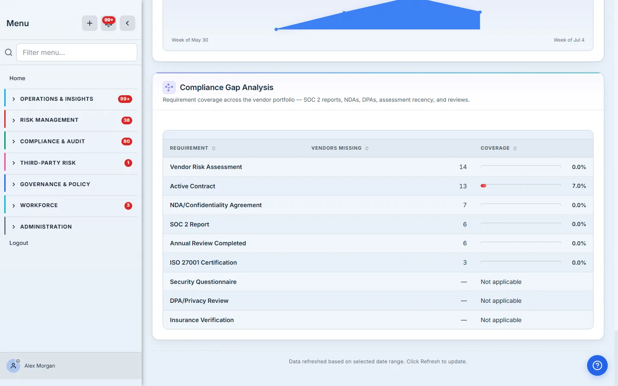Click the plus add button in Menu header
Screen dimensions: 618x386
coord(90,23)
